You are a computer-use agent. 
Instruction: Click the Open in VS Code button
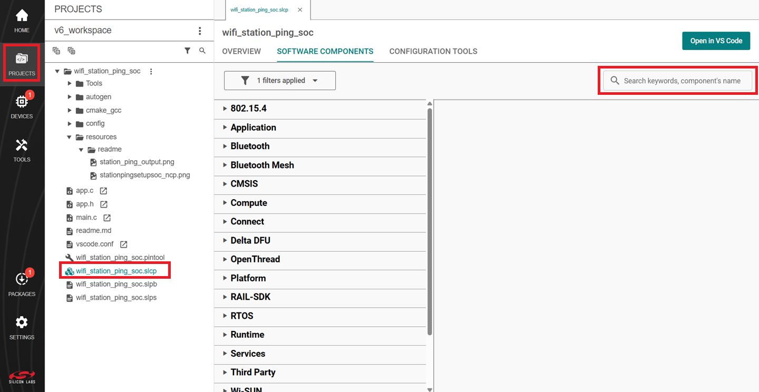(716, 41)
